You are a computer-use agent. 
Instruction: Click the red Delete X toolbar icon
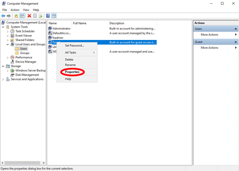pyautogui.click(x=29, y=16)
